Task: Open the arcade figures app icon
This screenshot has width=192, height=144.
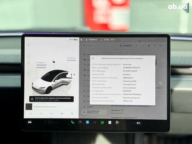Action: (x=117, y=122)
